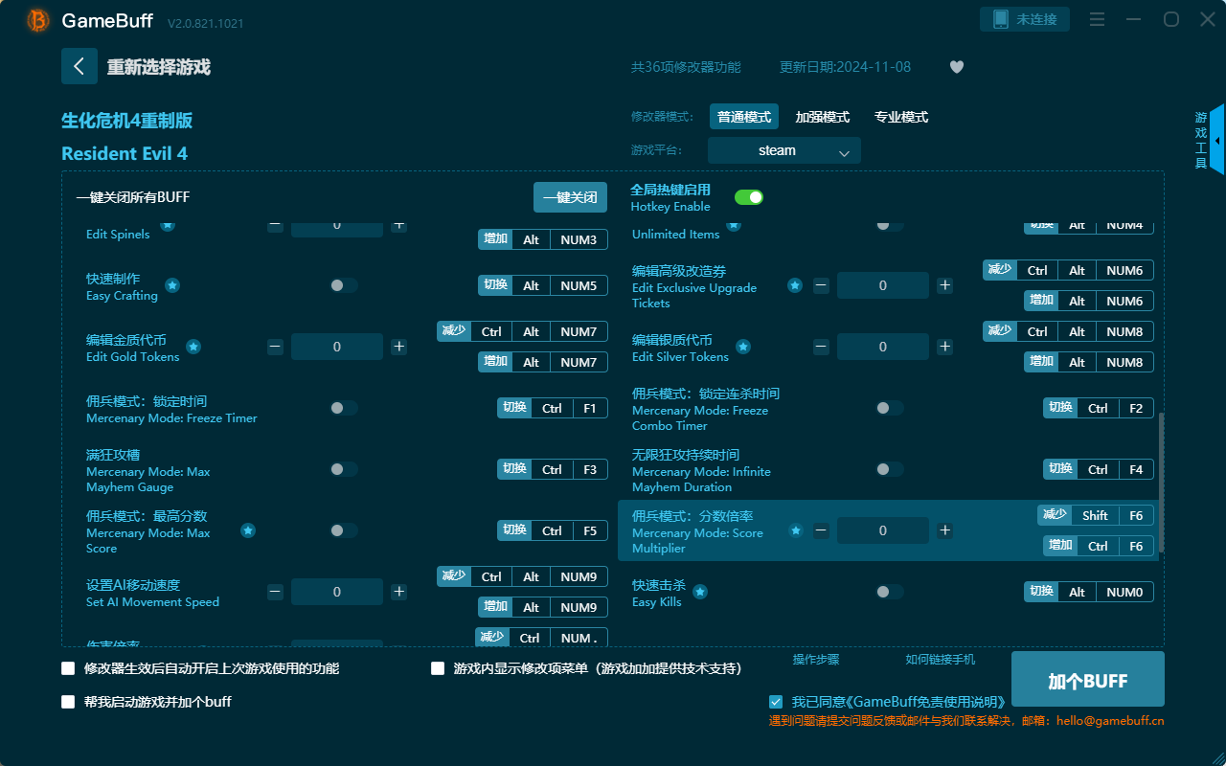
Task: Click the star beside Easy Crafting
Action: click(x=171, y=285)
